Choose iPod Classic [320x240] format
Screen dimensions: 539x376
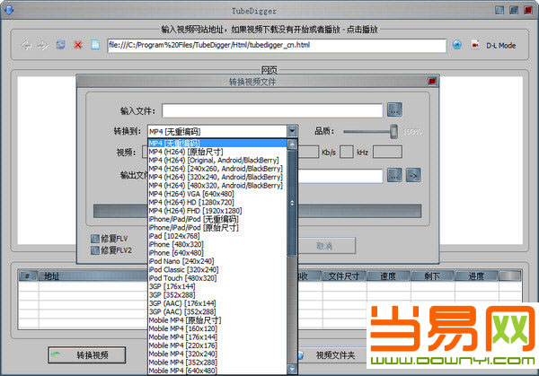217,269
